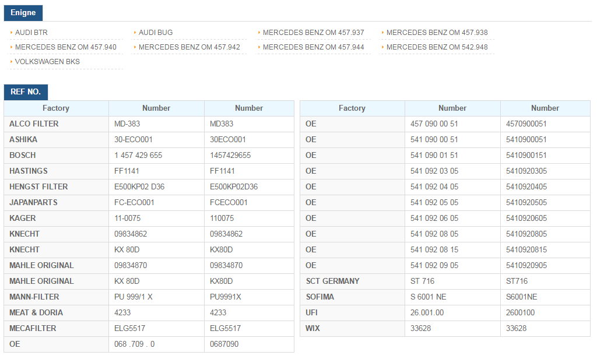Click the SOFIMA factory cell
Screen dimensions: 597x359
353,297
